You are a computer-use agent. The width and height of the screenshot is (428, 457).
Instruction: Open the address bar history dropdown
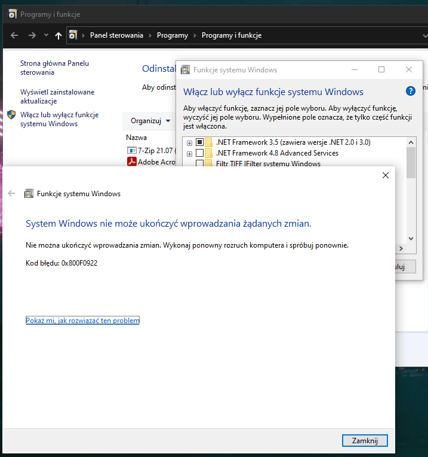pyautogui.click(x=424, y=35)
